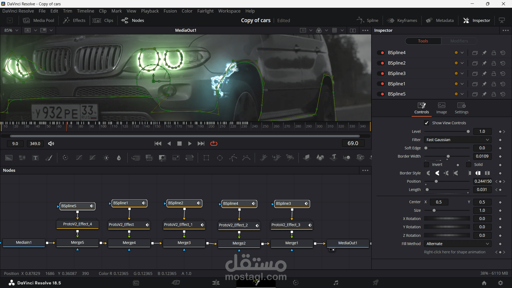Toggle loop playback icon
Image resolution: width=512 pixels, height=288 pixels.
214,143
